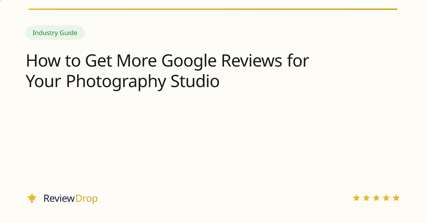This screenshot has width=426, height=223.
Task: Click the word "More" in the headline
Action: [x=136, y=61]
